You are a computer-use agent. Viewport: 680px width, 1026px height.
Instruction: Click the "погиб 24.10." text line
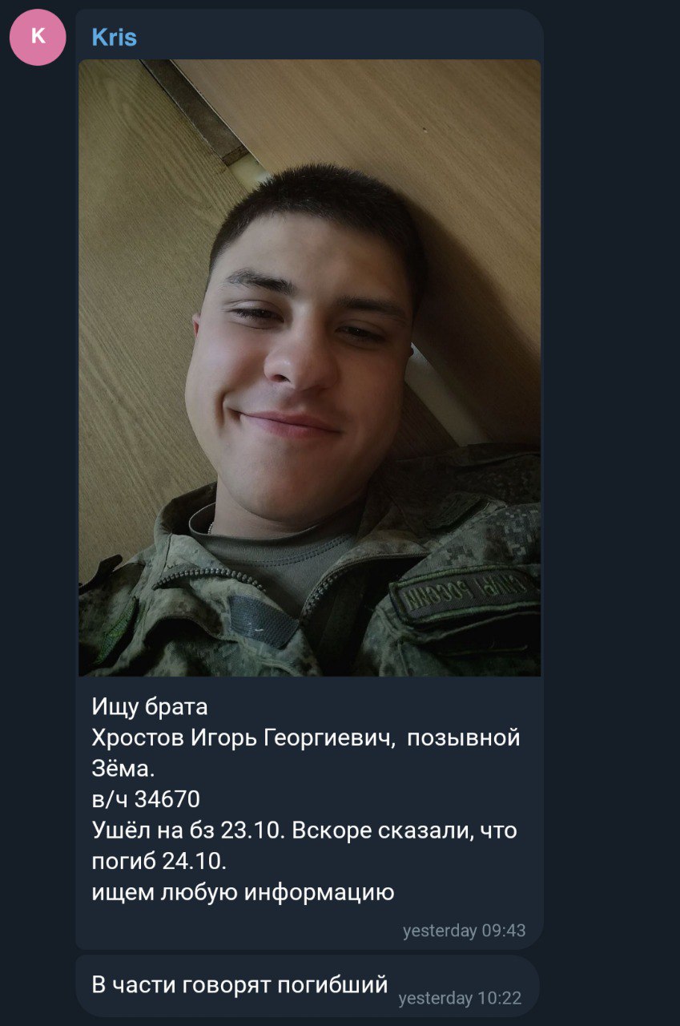click(159, 861)
